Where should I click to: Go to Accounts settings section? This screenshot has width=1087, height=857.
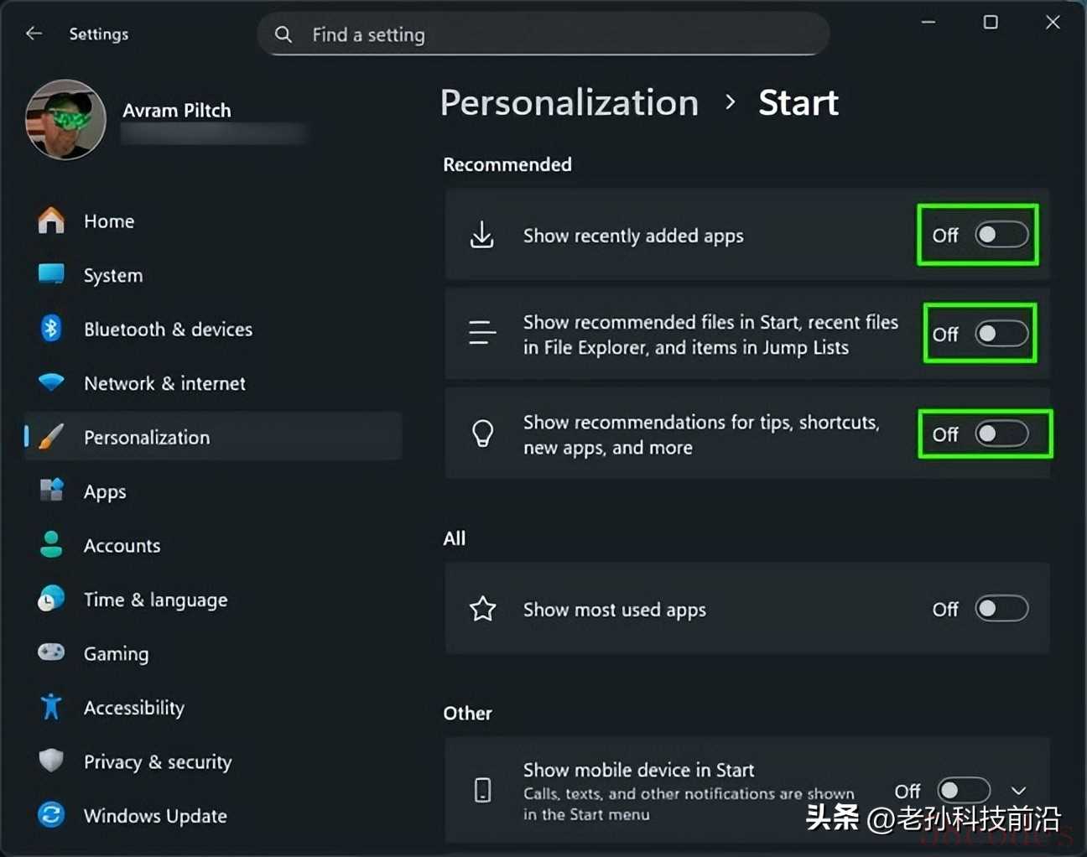point(122,545)
